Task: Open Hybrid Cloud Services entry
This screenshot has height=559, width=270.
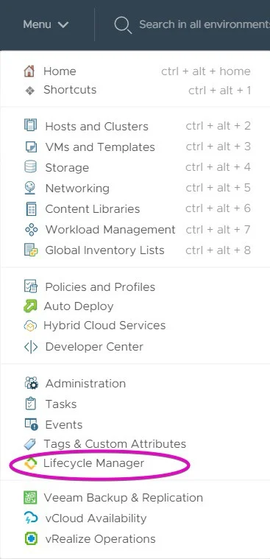Action: click(104, 326)
